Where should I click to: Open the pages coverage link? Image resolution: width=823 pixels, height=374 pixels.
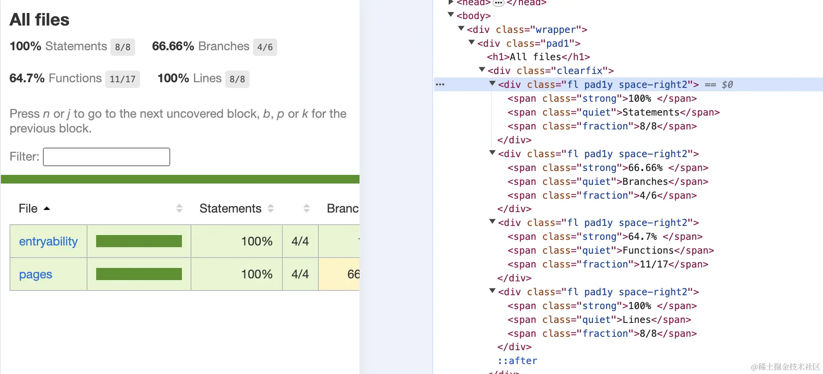[36, 274]
